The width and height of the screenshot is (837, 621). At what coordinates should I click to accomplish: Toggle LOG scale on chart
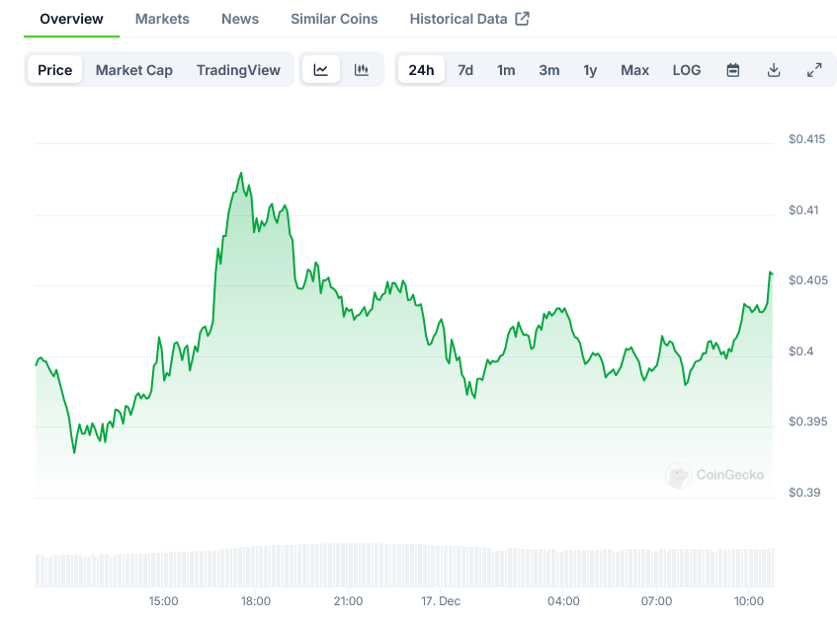pyautogui.click(x=687, y=70)
